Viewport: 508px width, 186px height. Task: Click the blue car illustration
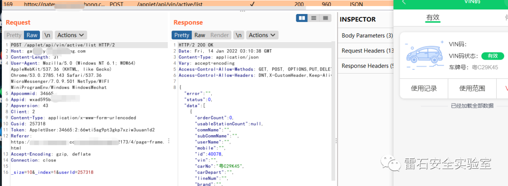(424, 55)
